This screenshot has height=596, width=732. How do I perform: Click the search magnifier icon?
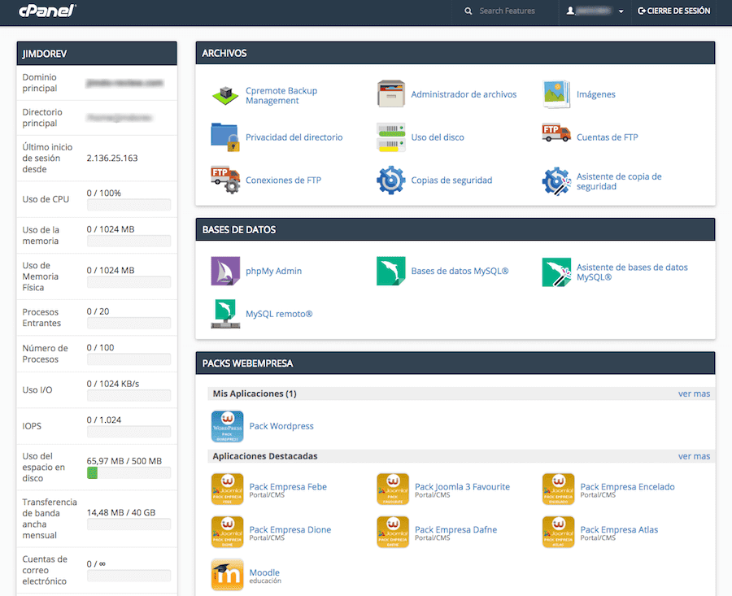pyautogui.click(x=468, y=11)
